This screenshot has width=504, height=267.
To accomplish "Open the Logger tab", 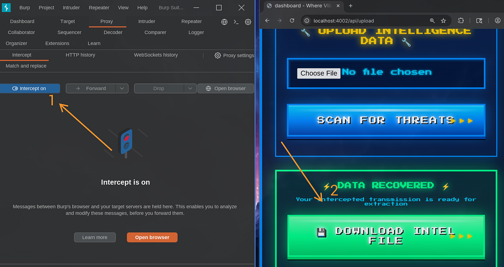I will click(x=196, y=32).
